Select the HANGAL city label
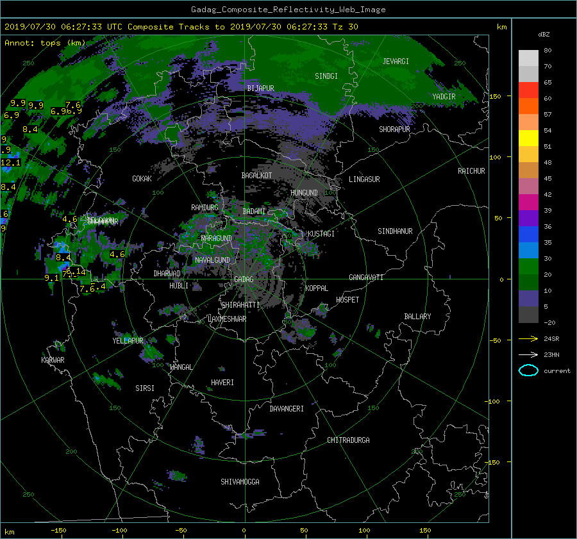Screen dimensions: 577x539 click(181, 367)
